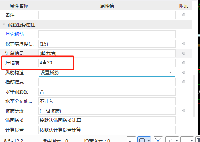200x142 pixels.
Task: Click the 备注 value field
Action: pyautogui.click(x=107, y=15)
